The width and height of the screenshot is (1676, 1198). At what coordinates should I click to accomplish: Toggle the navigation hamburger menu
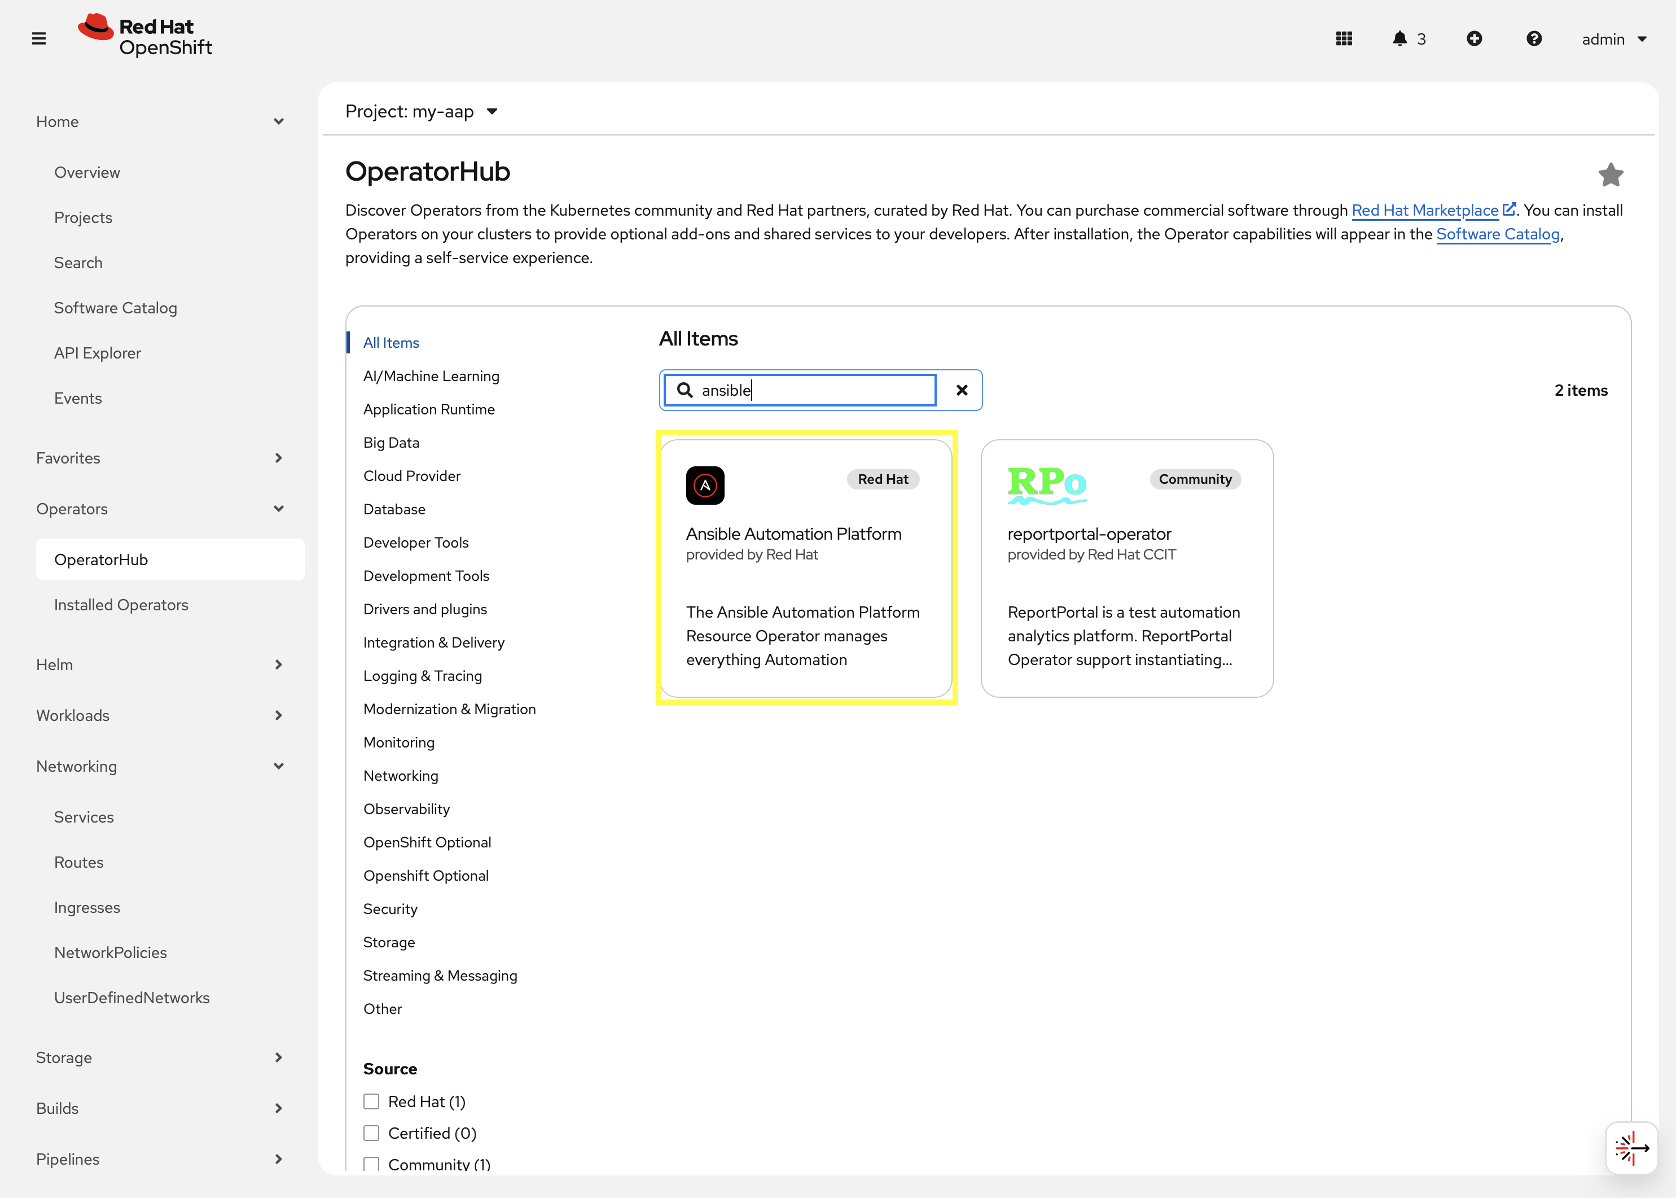38,38
